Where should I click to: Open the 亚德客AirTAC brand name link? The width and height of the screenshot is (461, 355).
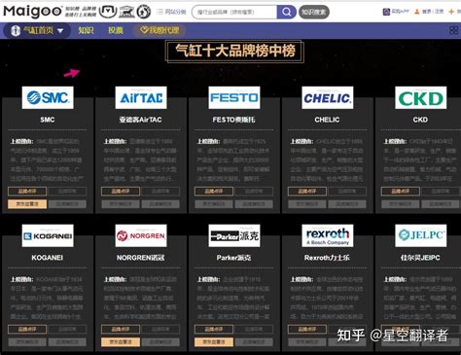tap(140, 120)
